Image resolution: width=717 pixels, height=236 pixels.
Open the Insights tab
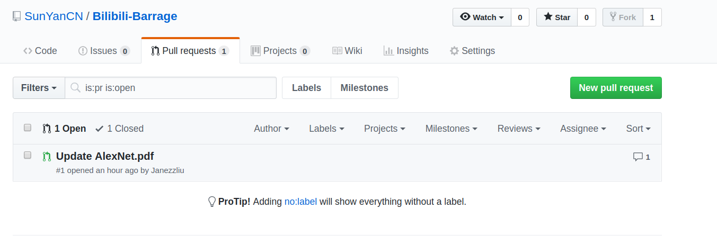[x=406, y=51]
